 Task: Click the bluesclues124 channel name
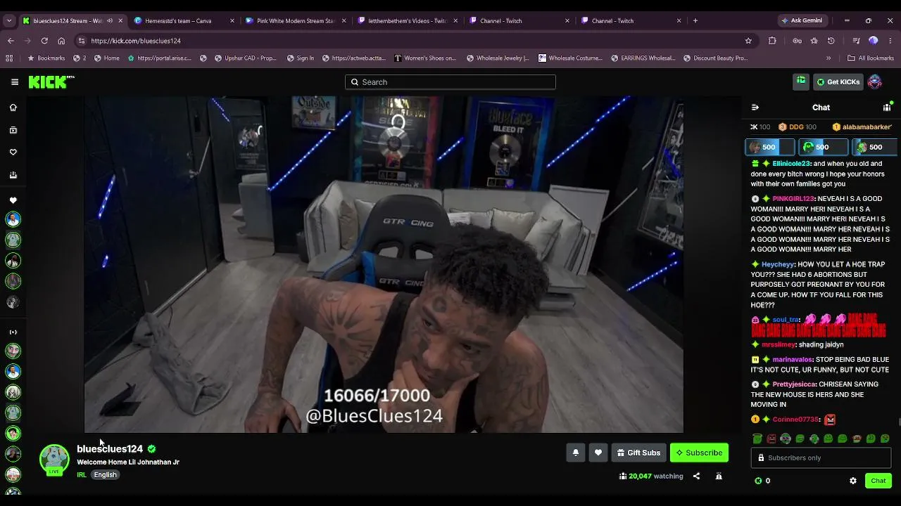(110, 448)
